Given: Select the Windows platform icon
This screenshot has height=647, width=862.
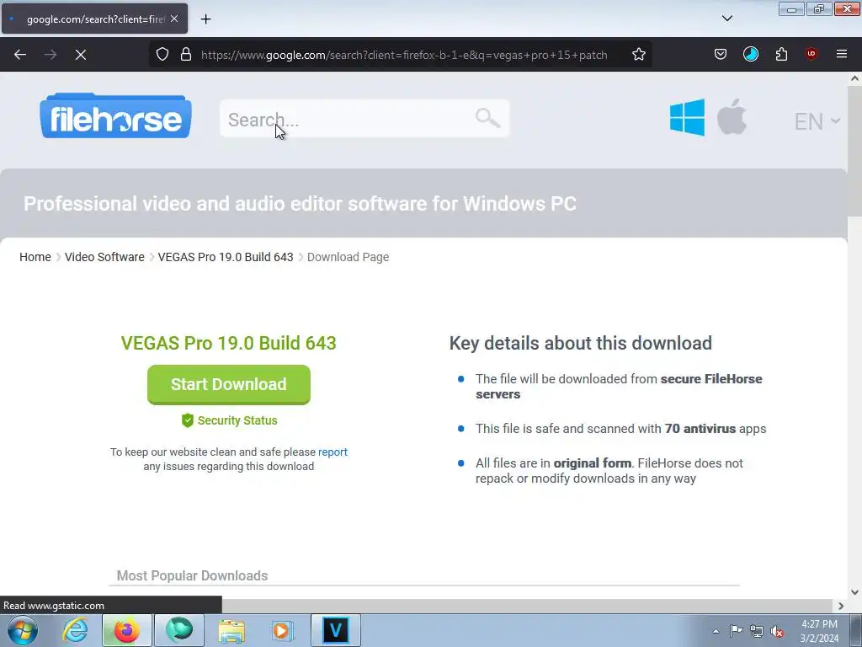Looking at the screenshot, I should click(x=687, y=117).
